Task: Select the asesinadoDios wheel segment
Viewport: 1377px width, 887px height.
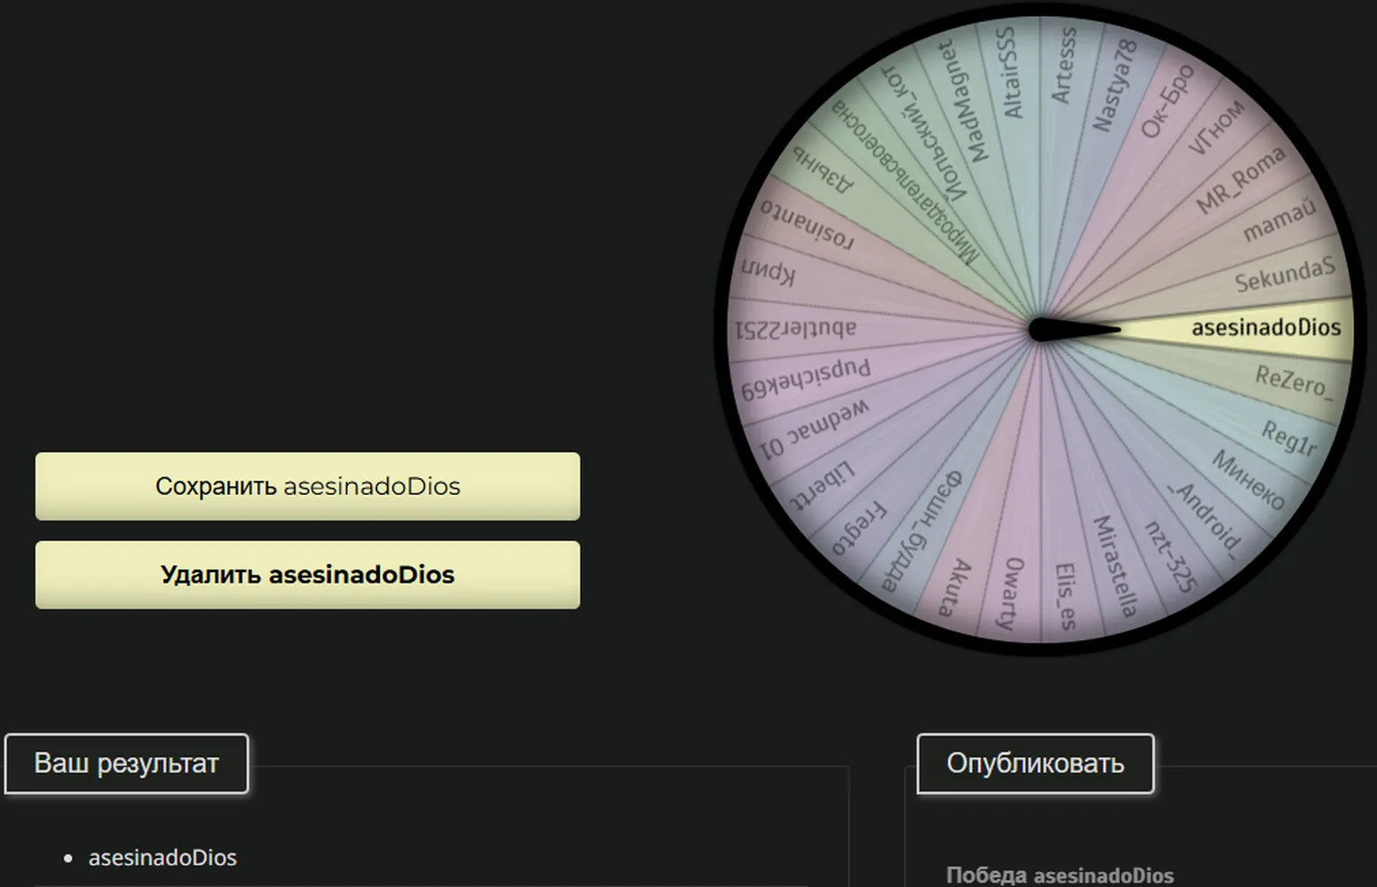Action: pyautogui.click(x=1266, y=327)
